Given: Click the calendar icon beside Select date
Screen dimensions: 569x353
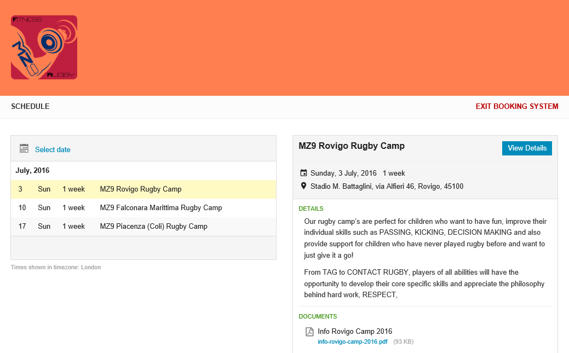Looking at the screenshot, I should (24, 149).
